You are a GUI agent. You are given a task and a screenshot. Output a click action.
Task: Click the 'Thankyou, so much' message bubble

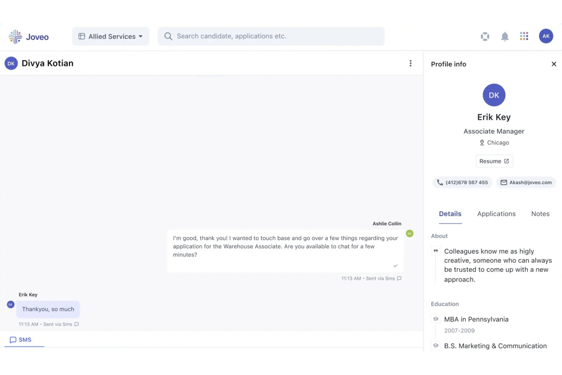pyautogui.click(x=48, y=309)
